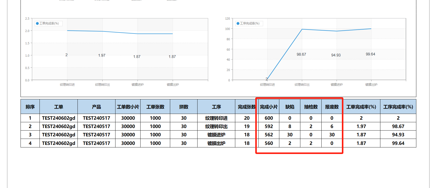Click the 完成小片 column header
Screen dimensions: 430x188
[269, 107]
